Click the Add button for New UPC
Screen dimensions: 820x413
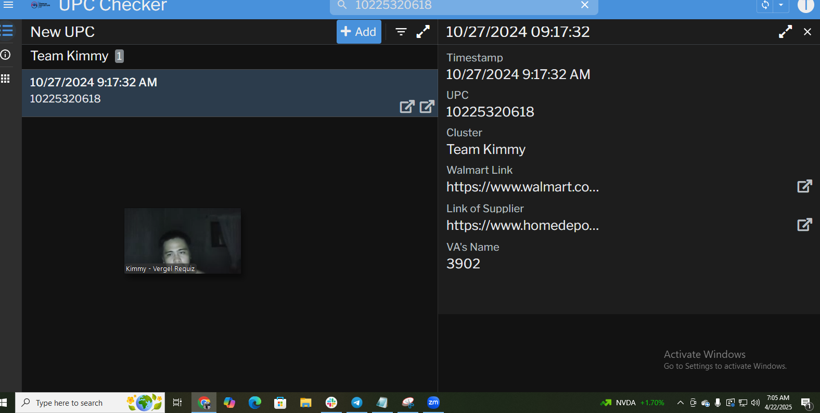(358, 32)
